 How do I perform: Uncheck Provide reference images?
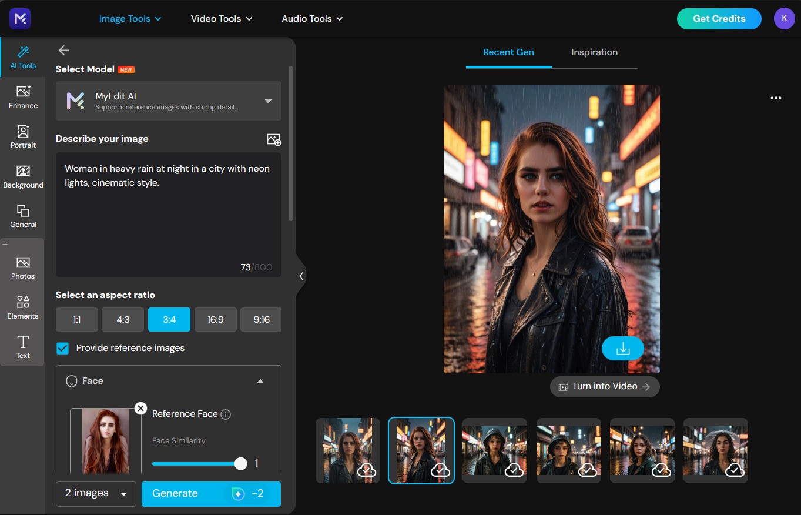point(62,348)
